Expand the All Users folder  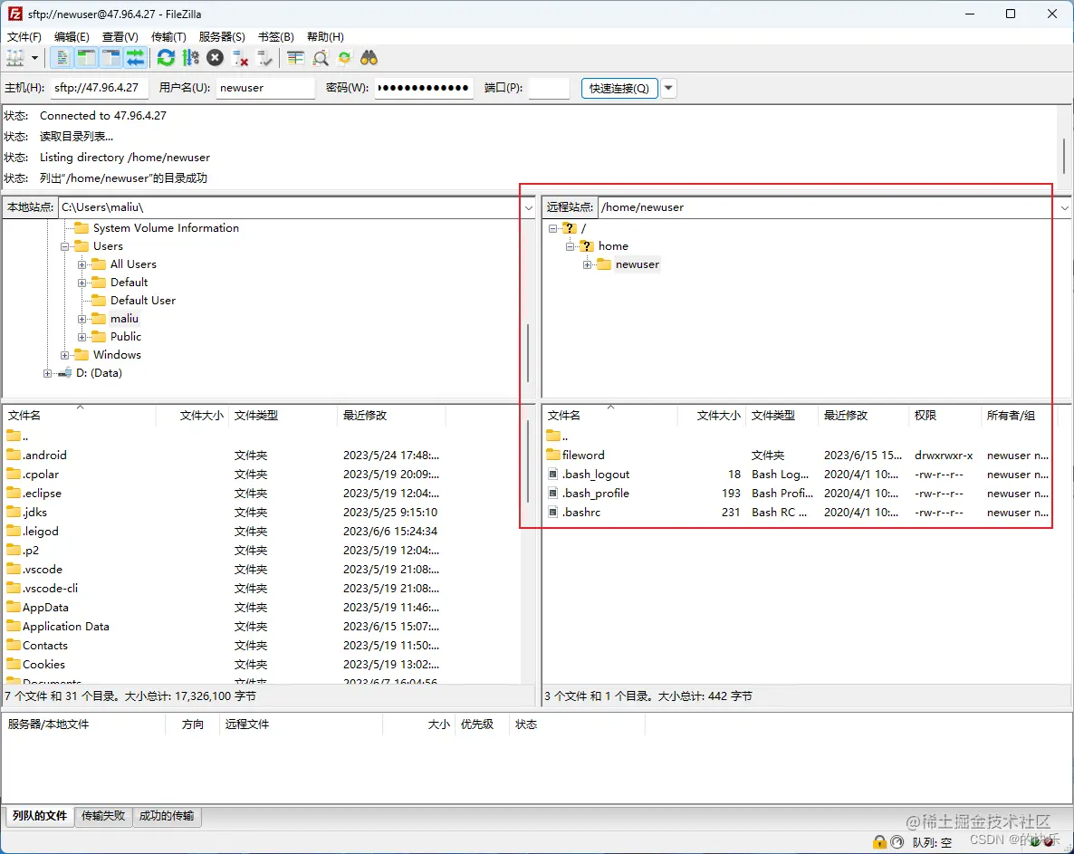82,264
